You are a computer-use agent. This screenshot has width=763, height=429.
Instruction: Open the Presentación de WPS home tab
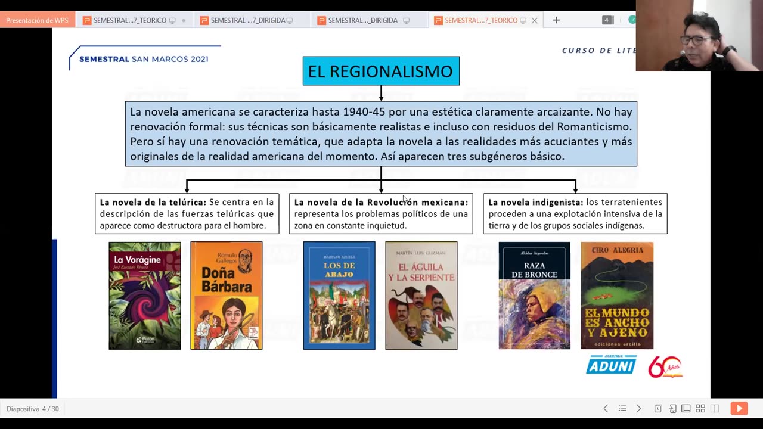pyautogui.click(x=37, y=20)
